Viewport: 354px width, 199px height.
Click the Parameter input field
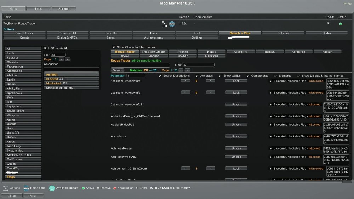point(136,76)
